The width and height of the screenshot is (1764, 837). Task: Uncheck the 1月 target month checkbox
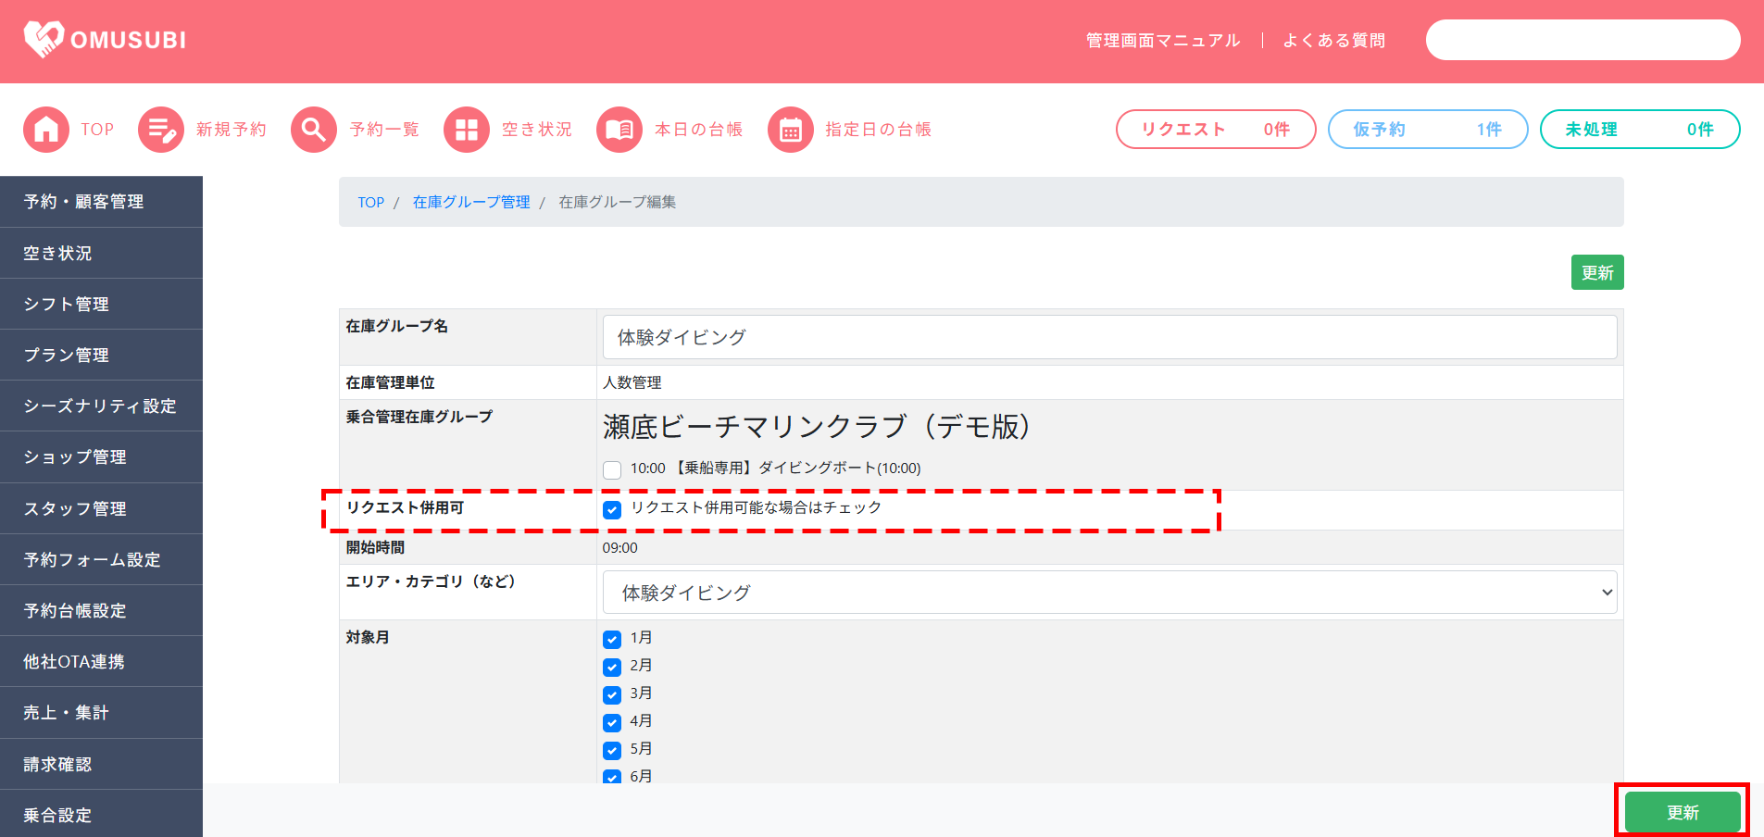point(612,639)
